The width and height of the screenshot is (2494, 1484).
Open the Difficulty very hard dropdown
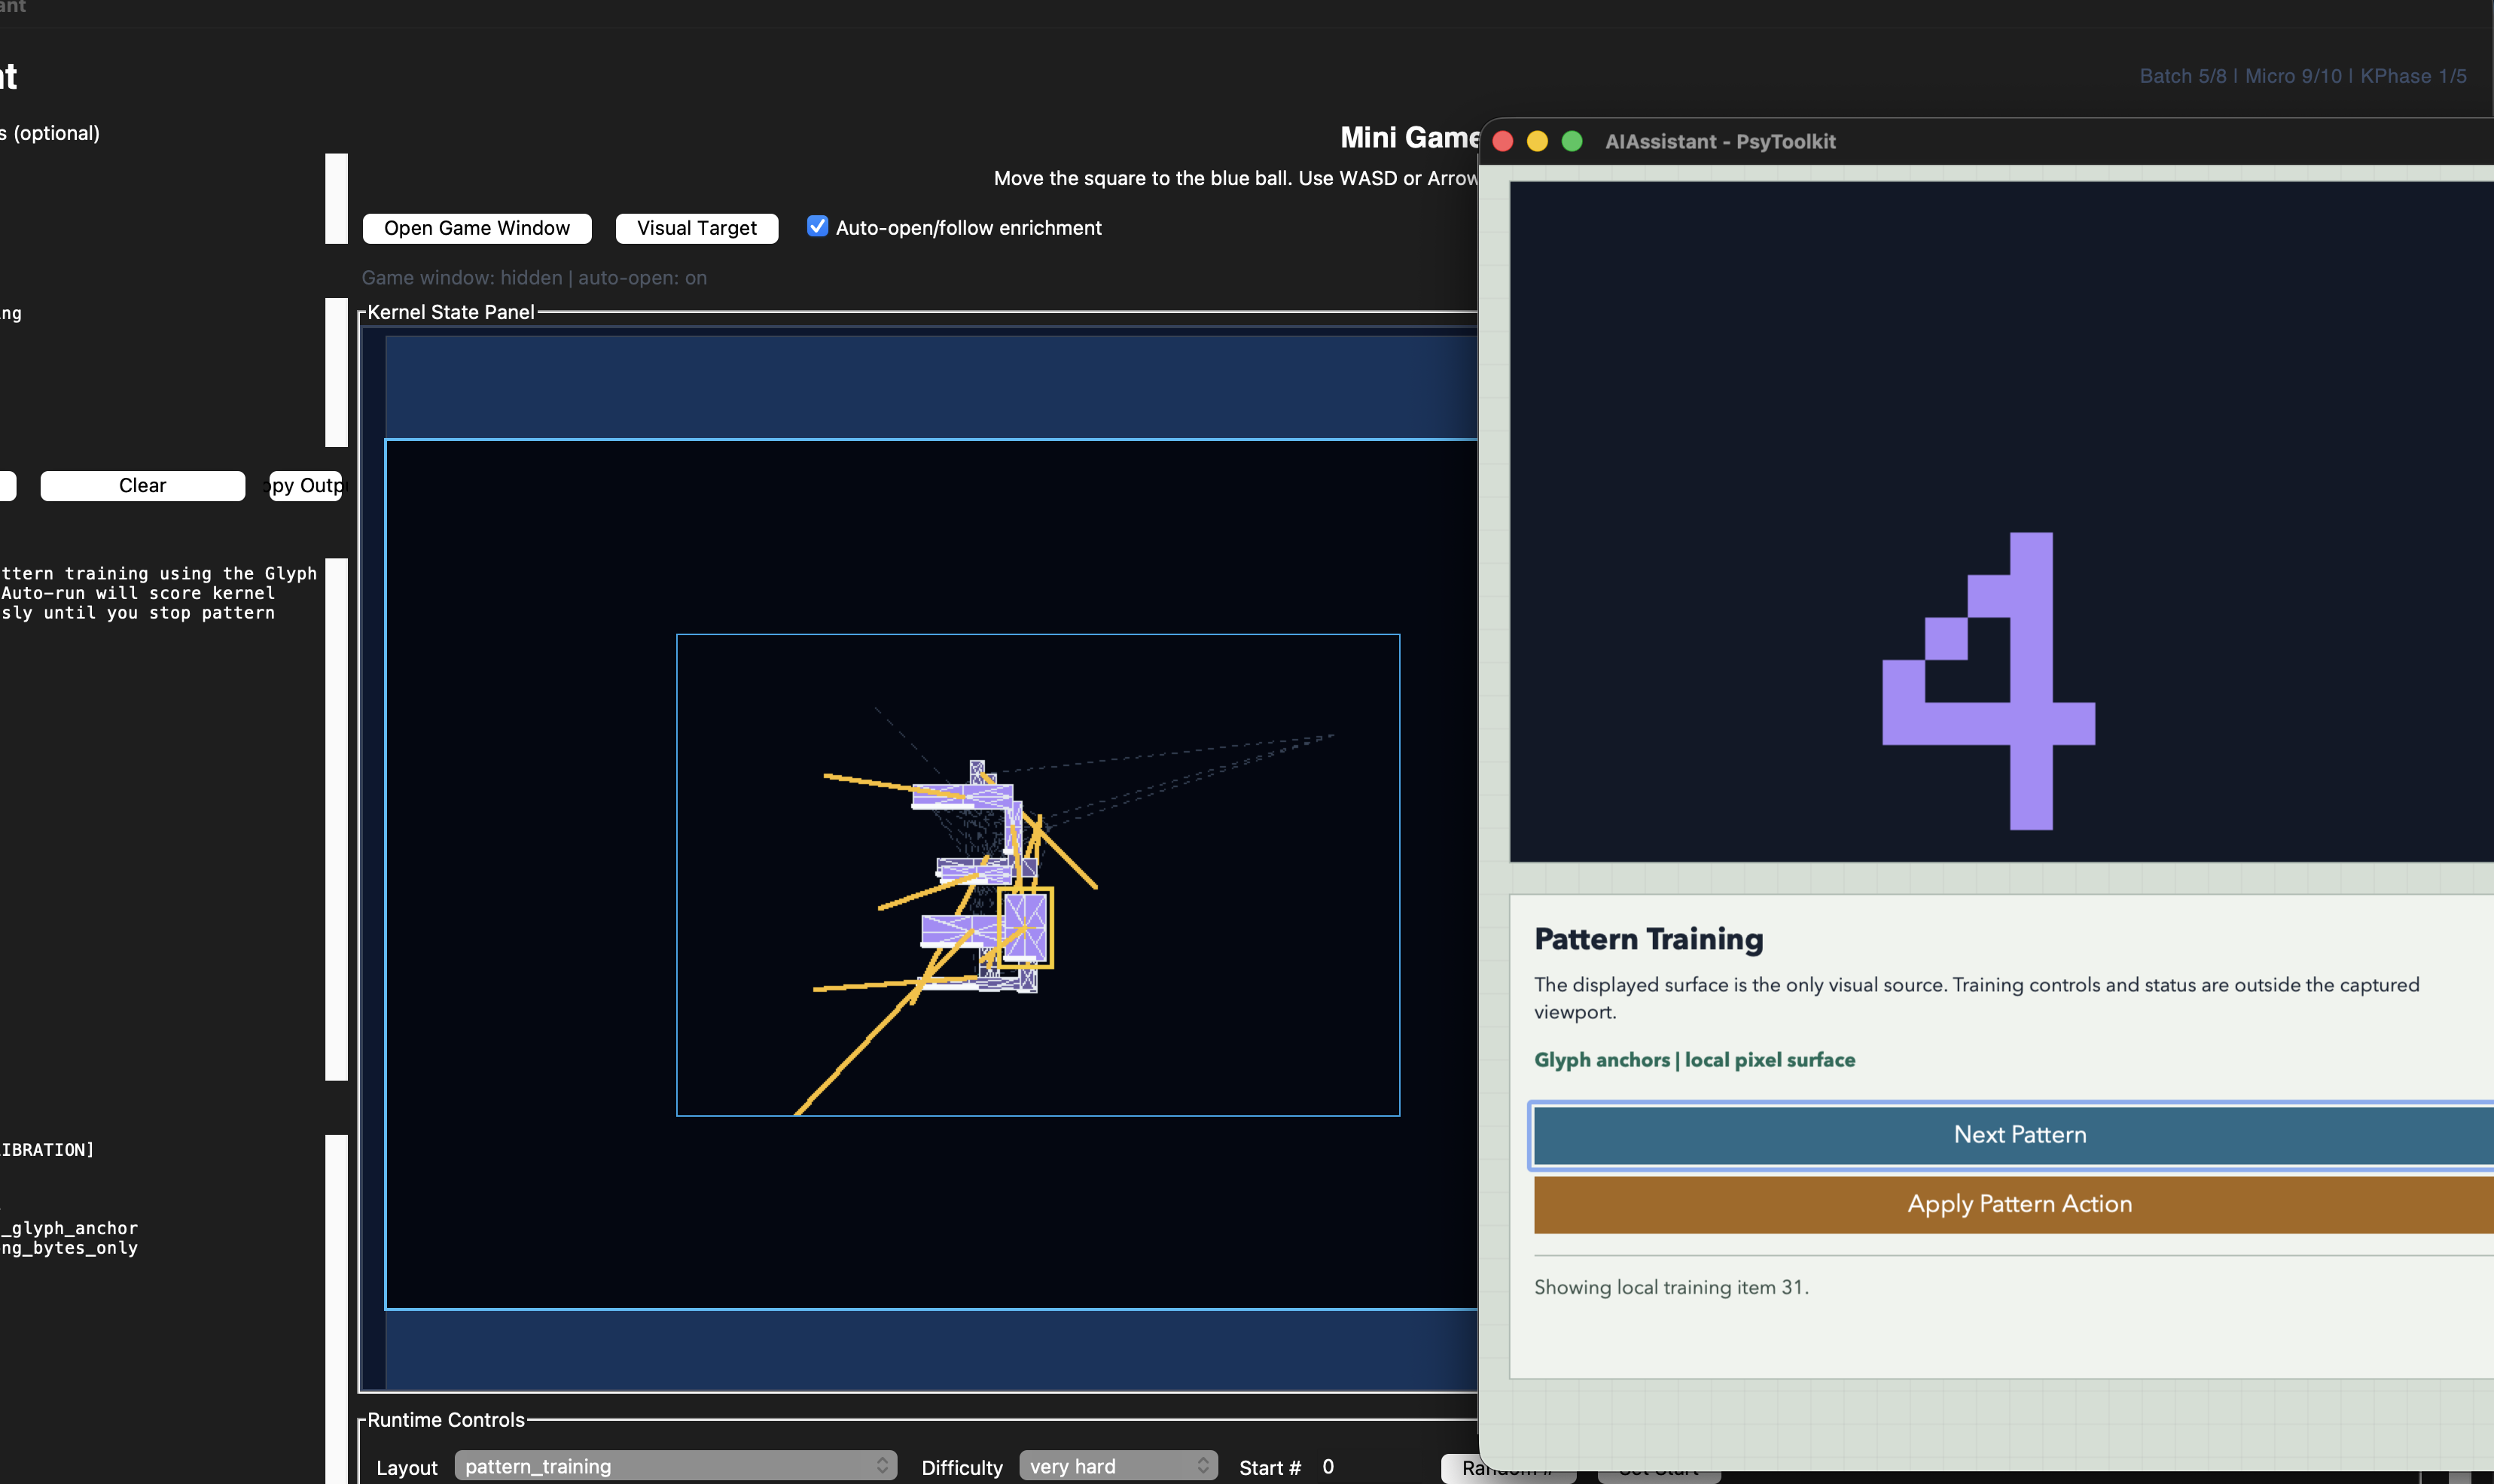point(1117,1466)
